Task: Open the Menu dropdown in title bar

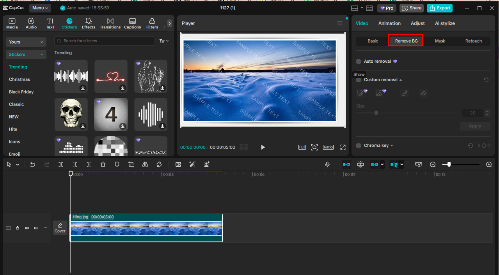Action: 40,8
